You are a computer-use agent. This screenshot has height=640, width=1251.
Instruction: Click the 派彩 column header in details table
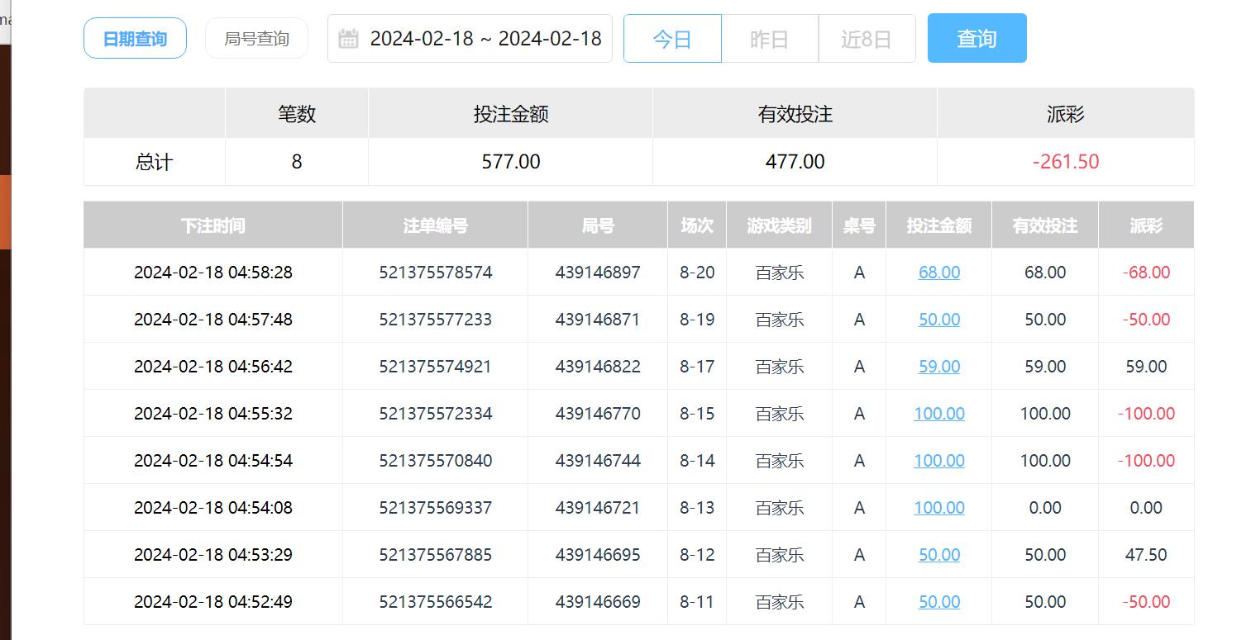[1145, 225]
